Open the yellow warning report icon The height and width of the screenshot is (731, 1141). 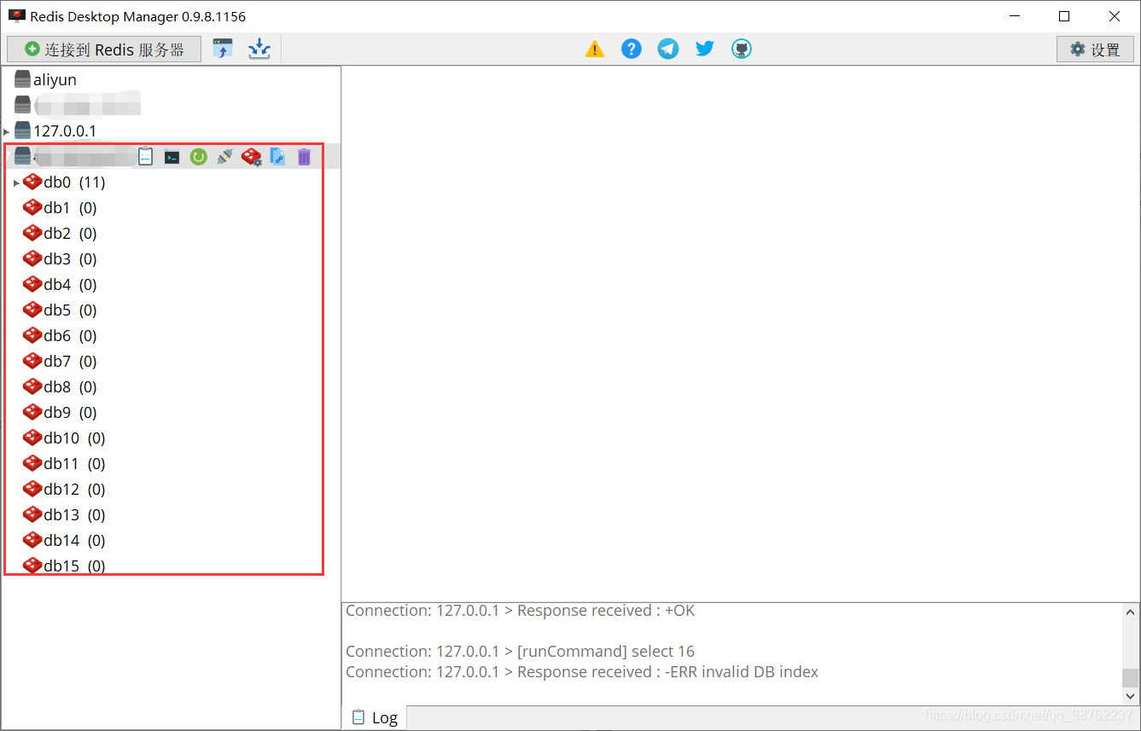(x=595, y=49)
